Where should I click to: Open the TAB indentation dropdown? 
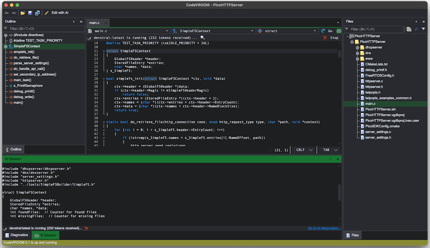330,150
